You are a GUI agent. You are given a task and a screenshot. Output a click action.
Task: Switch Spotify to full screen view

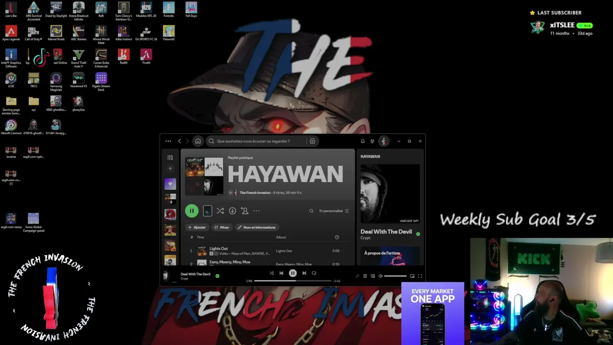[420, 276]
